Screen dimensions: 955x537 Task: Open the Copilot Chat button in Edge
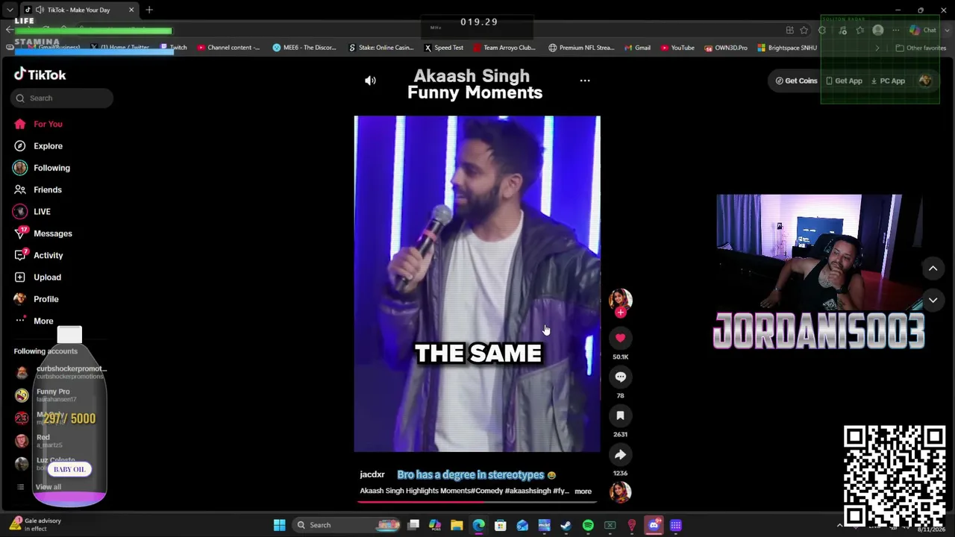pyautogui.click(x=923, y=31)
